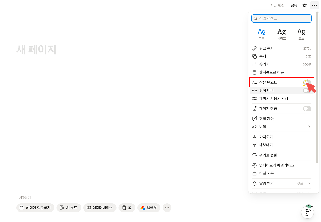This screenshot has height=222, width=321.
Task: Enable the 페이지 잠금 toggle
Action: pyautogui.click(x=307, y=108)
